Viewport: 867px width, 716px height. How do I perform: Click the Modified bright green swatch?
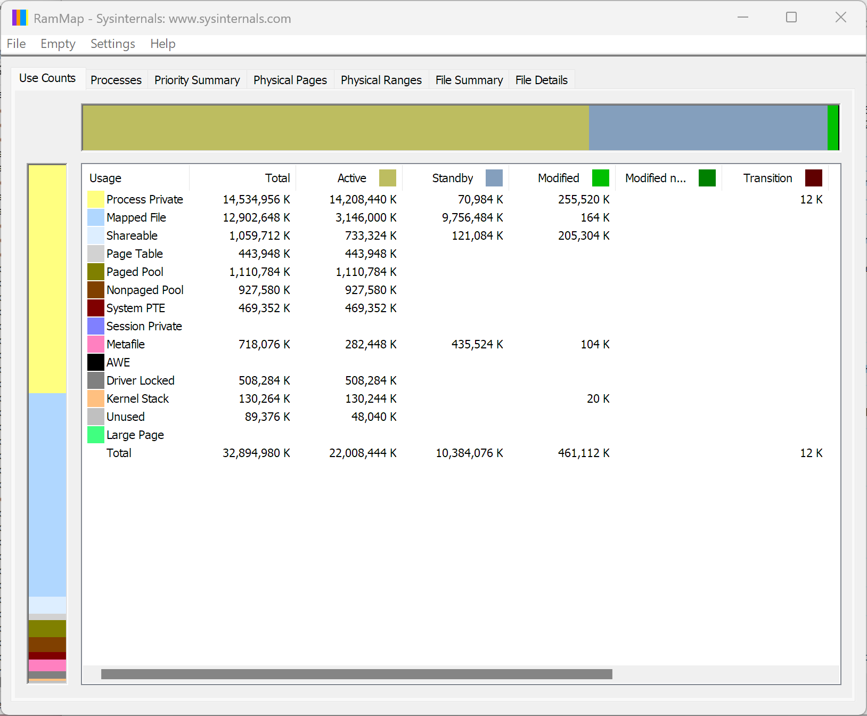point(601,178)
